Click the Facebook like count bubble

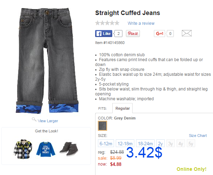[118, 34]
